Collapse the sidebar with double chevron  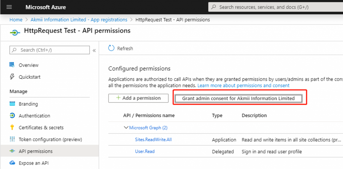click(x=94, y=51)
